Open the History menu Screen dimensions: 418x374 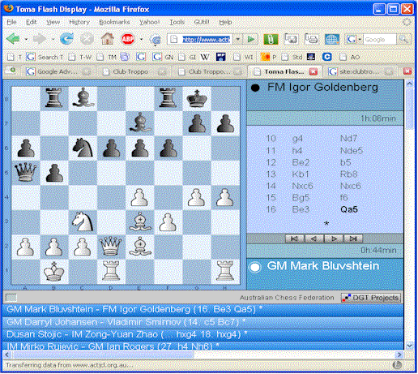[x=79, y=22]
